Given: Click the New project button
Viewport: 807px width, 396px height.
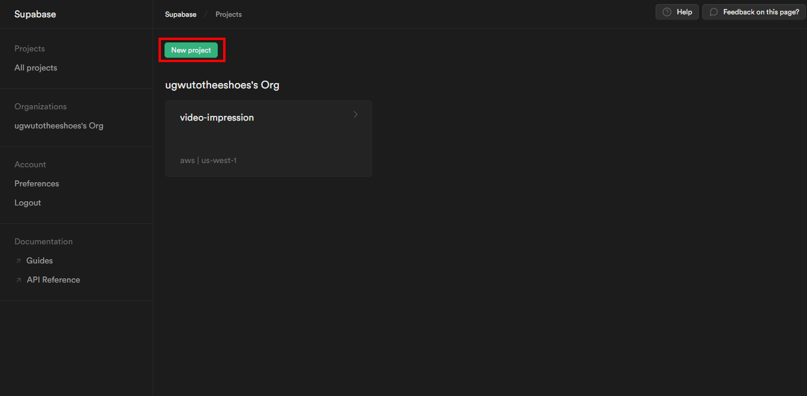Looking at the screenshot, I should pos(191,50).
